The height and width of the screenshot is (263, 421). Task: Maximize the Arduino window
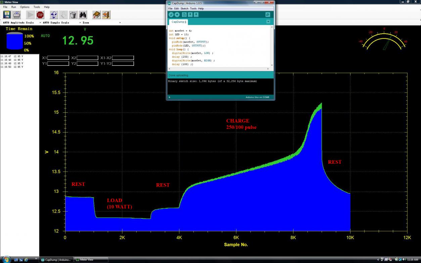coord(262,3)
